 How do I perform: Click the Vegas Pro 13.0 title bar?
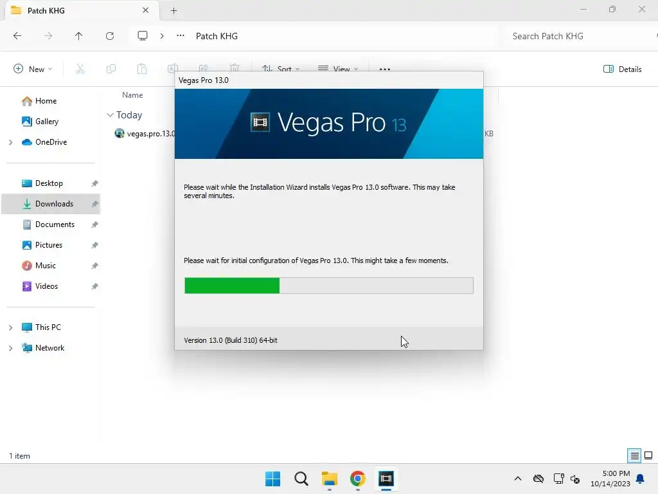tap(328, 80)
